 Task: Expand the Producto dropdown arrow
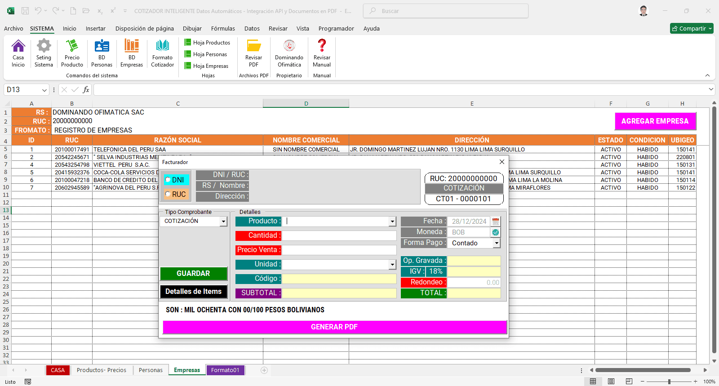[x=392, y=221]
